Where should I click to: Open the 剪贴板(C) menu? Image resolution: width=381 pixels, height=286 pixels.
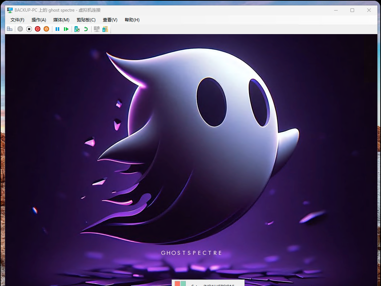(86, 20)
